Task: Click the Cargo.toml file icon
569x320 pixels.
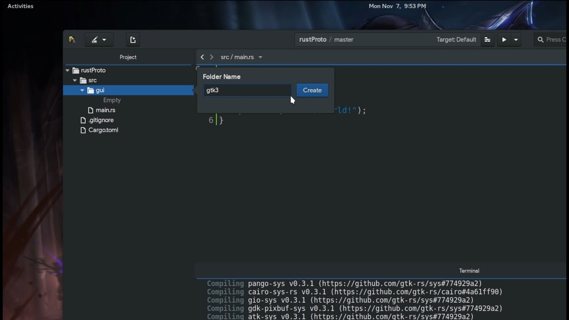Action: [83, 130]
